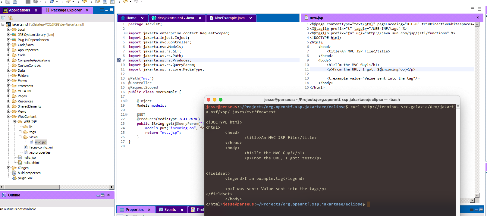Click the back navigation arrow in toolbar
The width and height of the screenshot is (487, 216).
[125, 2]
